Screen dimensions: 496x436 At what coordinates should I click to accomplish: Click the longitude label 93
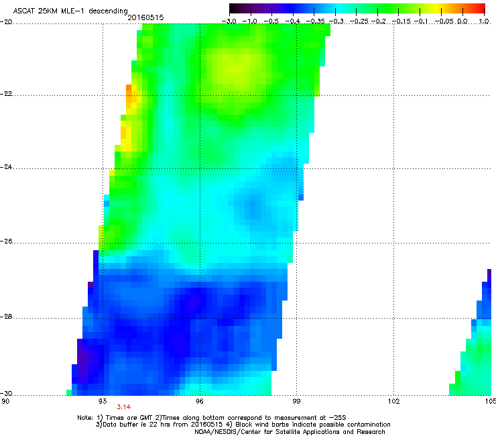pos(103,402)
